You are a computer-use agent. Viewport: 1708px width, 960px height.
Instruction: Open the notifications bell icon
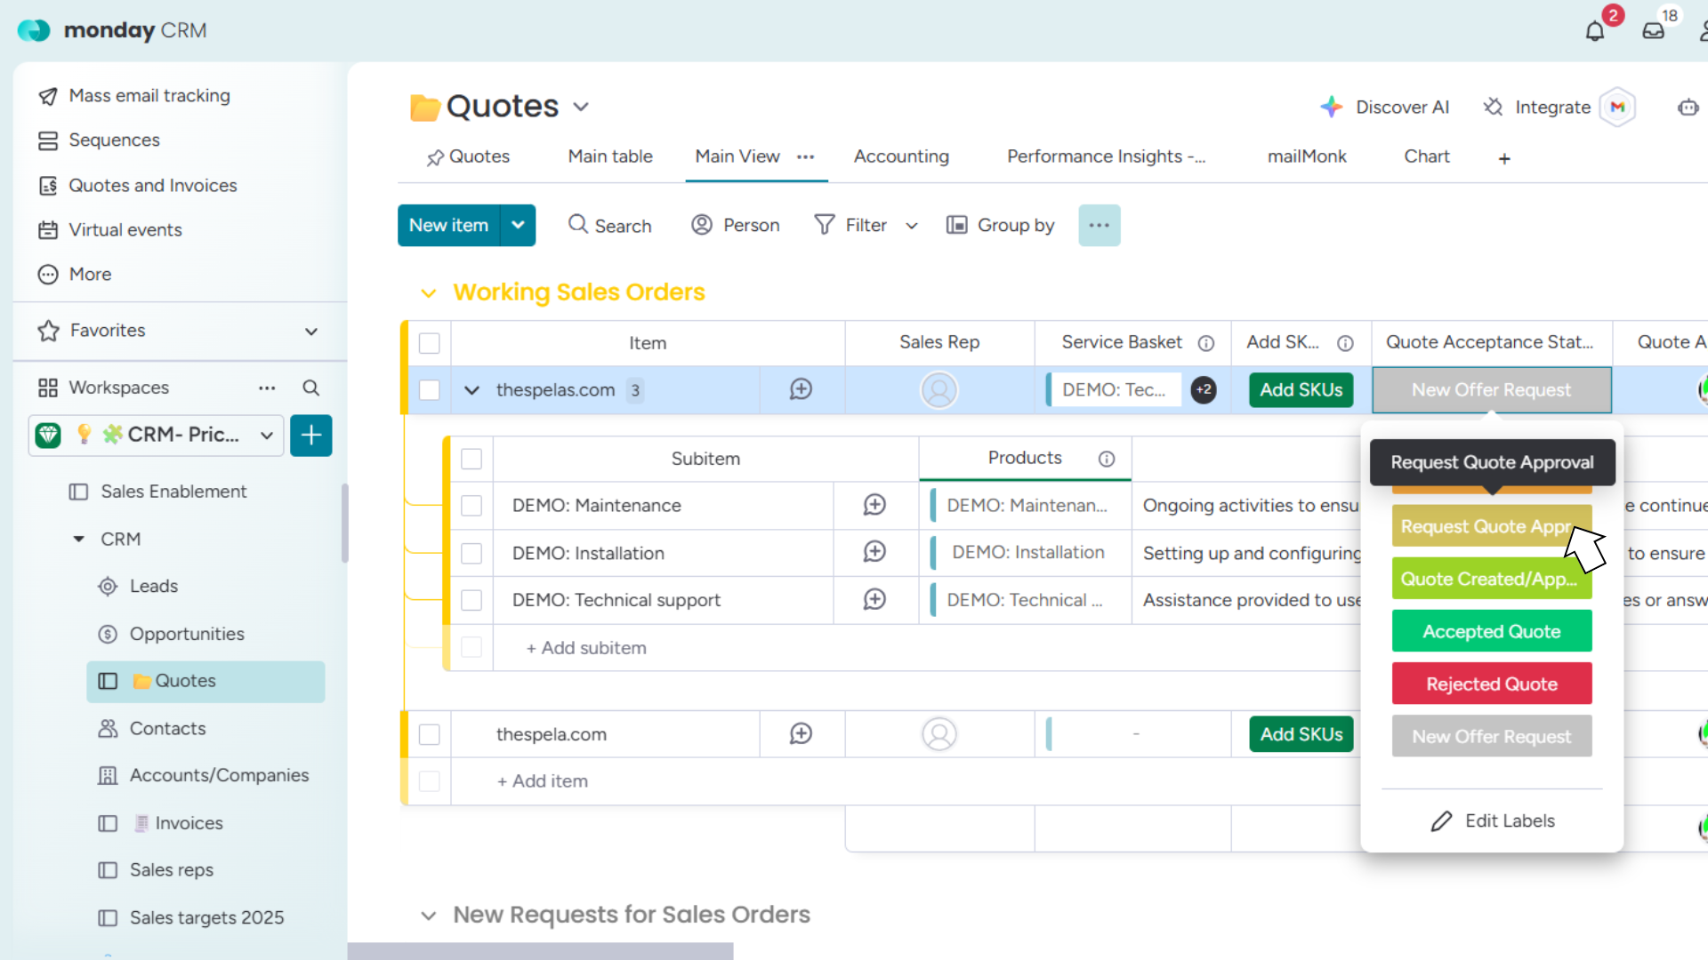point(1594,32)
